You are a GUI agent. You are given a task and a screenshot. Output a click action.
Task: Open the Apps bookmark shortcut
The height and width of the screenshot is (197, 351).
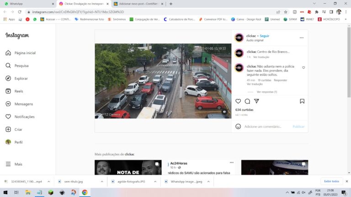[x=9, y=20]
